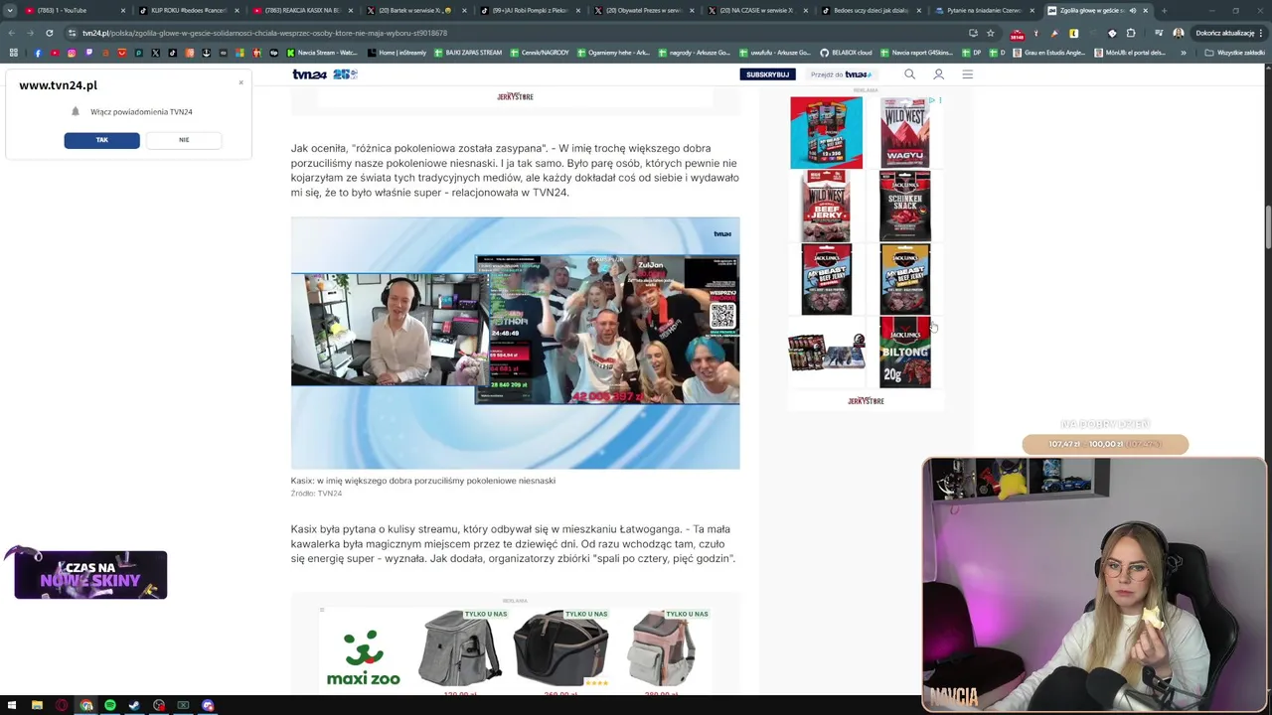Go back with the browser back arrow

point(11,33)
